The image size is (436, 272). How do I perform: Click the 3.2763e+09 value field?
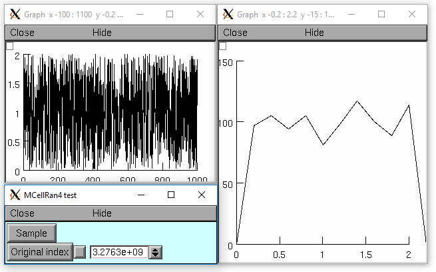(x=119, y=252)
